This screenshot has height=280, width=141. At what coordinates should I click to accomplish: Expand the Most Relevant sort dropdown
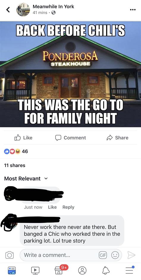click(x=26, y=179)
